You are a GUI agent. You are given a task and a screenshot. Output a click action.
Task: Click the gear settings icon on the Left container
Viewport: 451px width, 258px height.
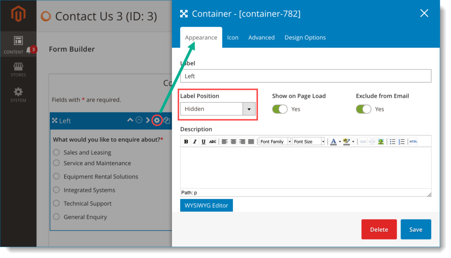coord(158,120)
